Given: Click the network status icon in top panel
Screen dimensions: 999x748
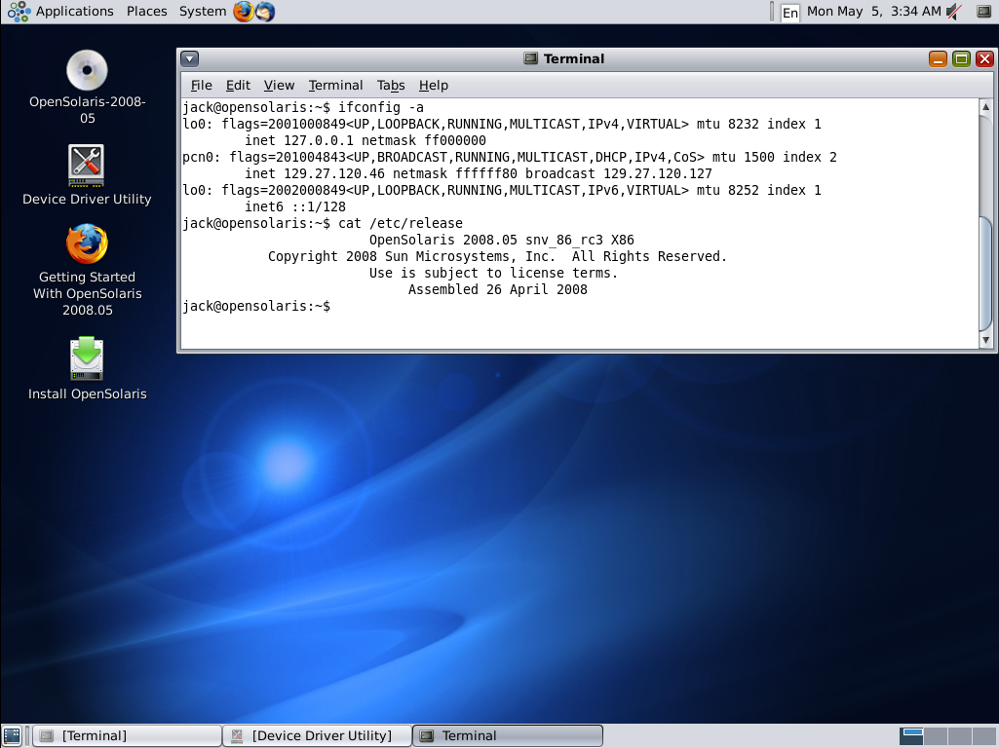Looking at the screenshot, I should point(983,12).
